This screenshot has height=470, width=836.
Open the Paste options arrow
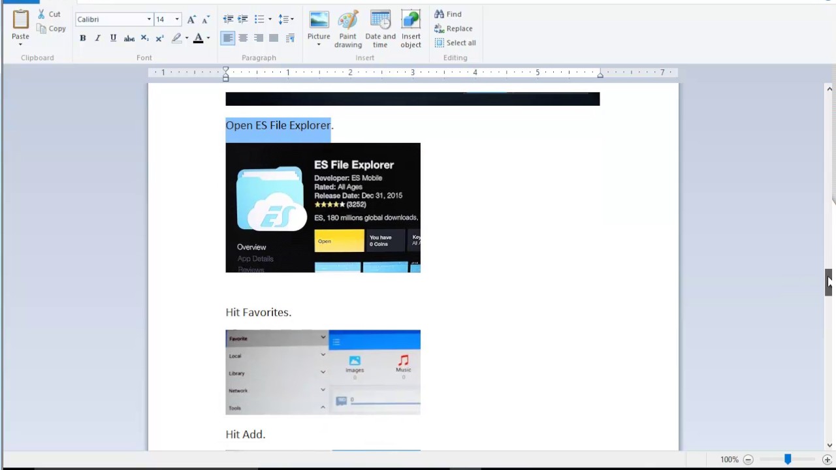coord(20,44)
